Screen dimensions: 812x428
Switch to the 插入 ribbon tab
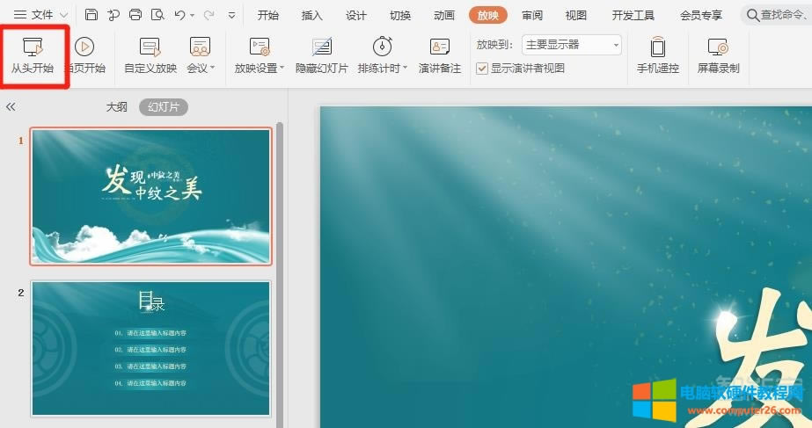coord(311,15)
